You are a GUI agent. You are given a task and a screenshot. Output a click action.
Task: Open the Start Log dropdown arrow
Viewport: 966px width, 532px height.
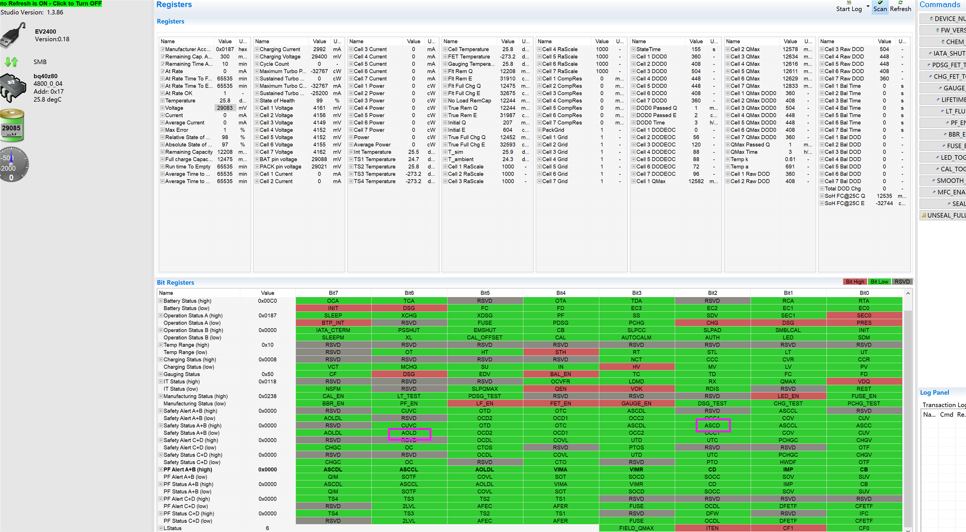[x=867, y=6]
